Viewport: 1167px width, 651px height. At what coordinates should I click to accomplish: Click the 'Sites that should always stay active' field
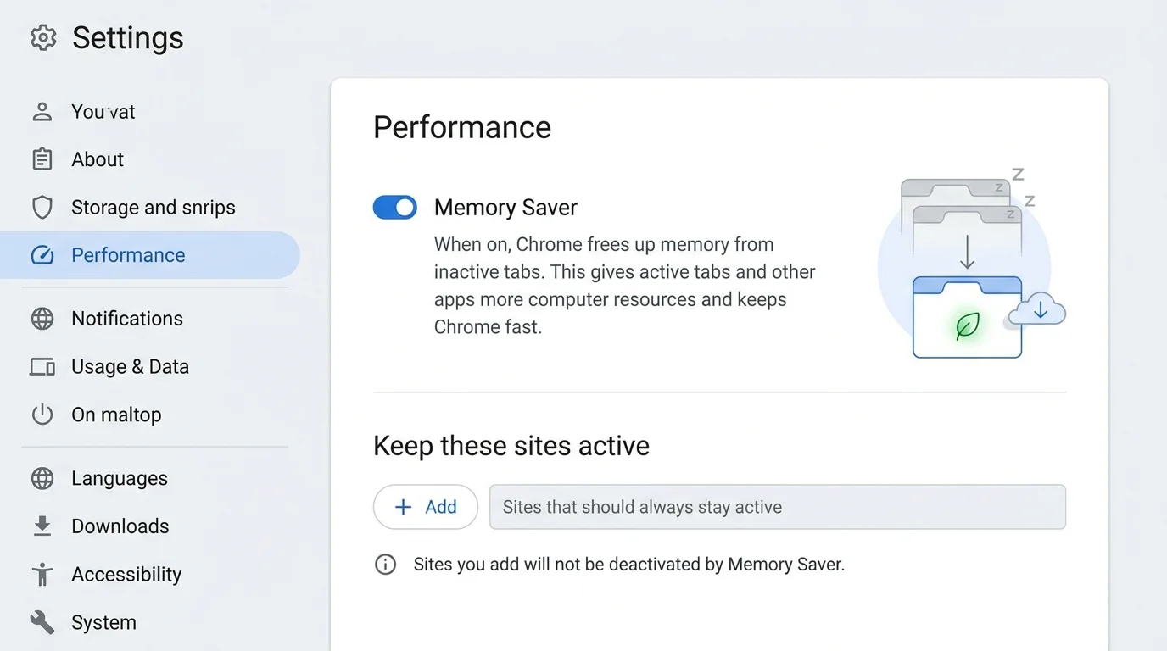[778, 507]
